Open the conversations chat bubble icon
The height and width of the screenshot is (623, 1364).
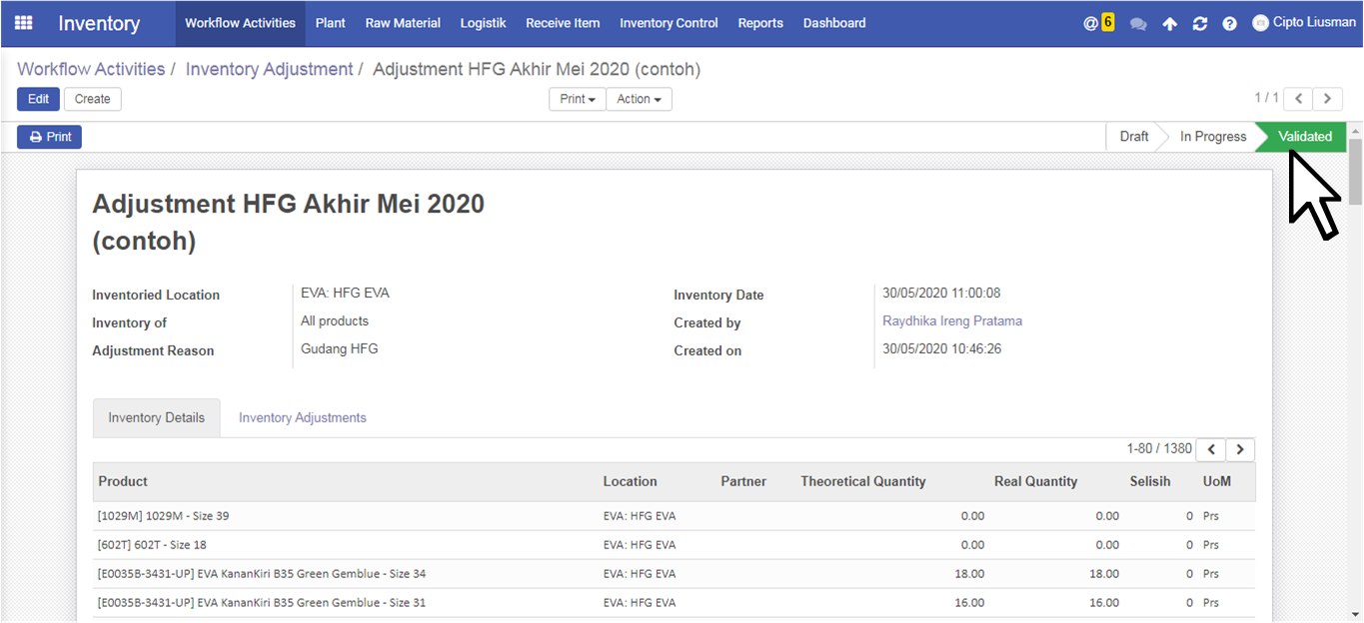point(1138,24)
